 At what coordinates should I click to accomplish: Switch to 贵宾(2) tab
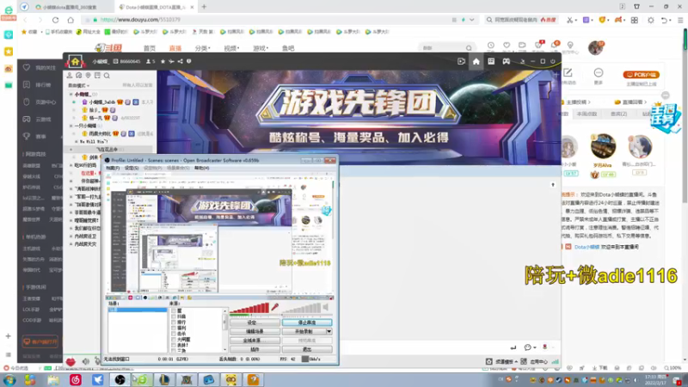[x=618, y=114]
